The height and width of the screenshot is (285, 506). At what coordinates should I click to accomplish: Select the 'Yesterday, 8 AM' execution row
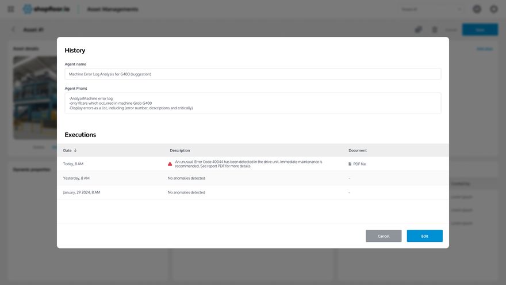(252, 178)
